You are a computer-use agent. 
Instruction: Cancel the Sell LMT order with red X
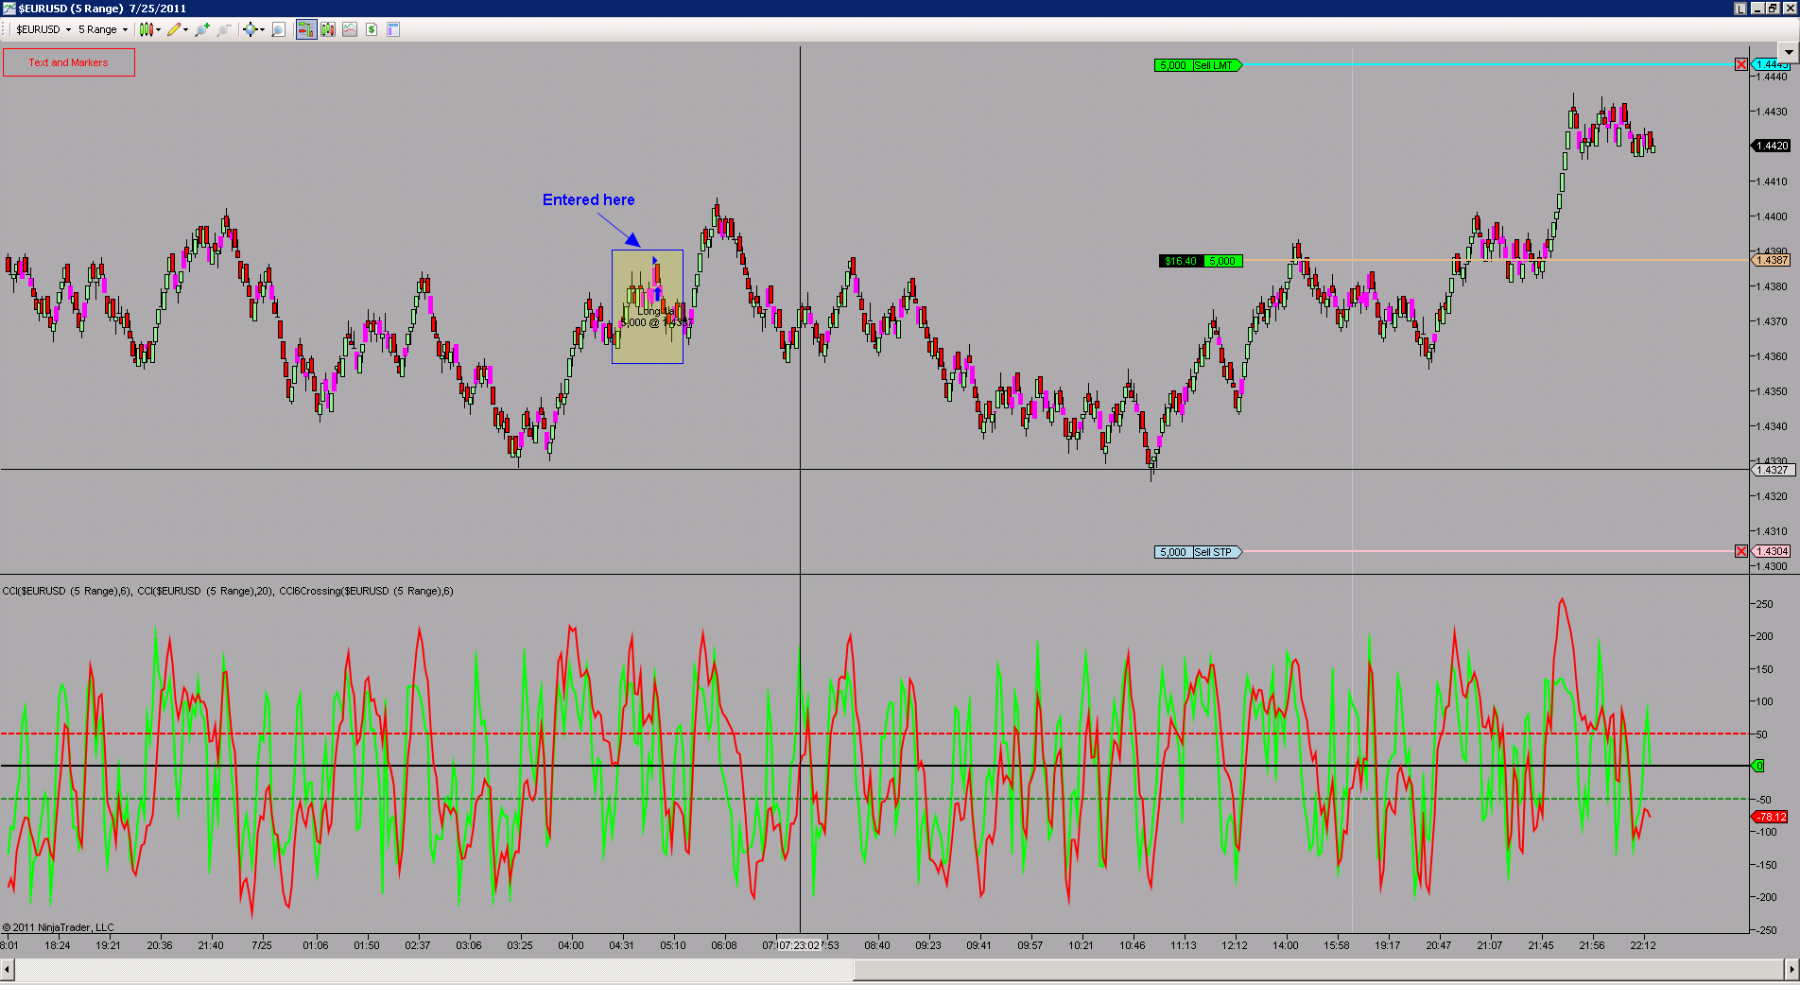(x=1741, y=64)
